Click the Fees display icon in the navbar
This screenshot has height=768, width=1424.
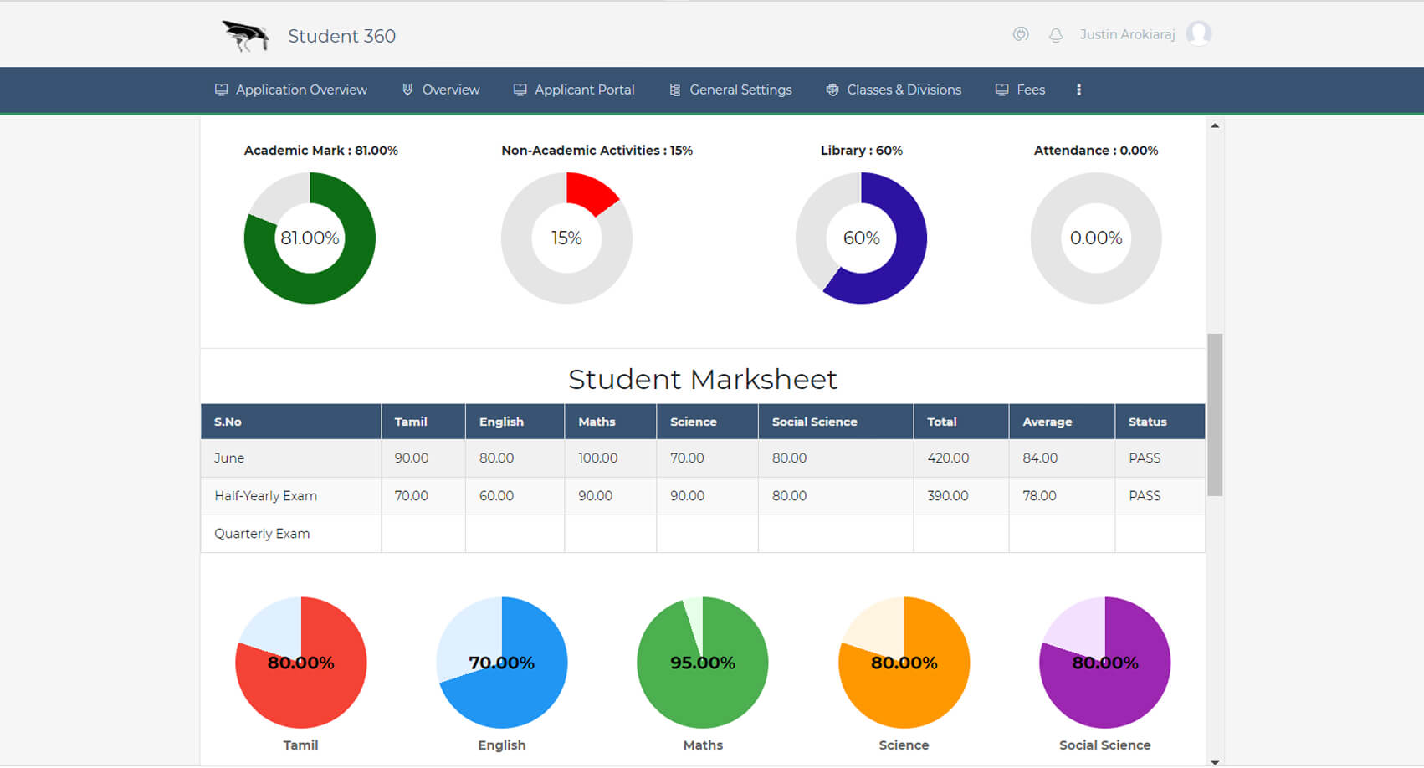1001,89
